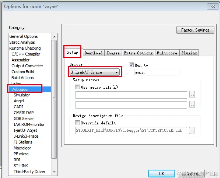This screenshot has height=178, width=220.
Task: Confirm with OK button
Action: tap(161, 174)
